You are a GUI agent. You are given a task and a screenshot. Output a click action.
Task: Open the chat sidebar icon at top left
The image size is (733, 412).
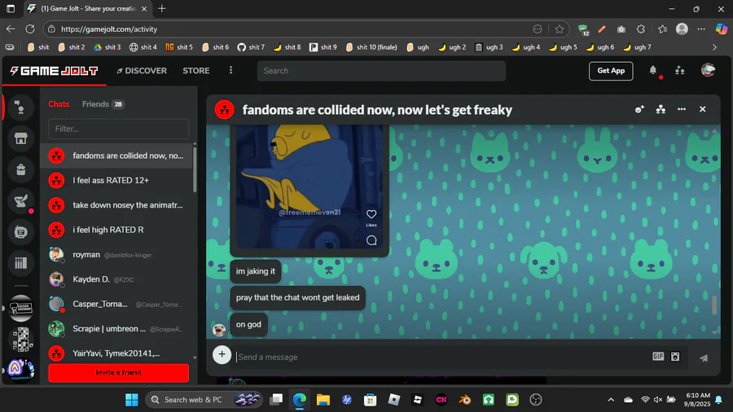point(20,108)
